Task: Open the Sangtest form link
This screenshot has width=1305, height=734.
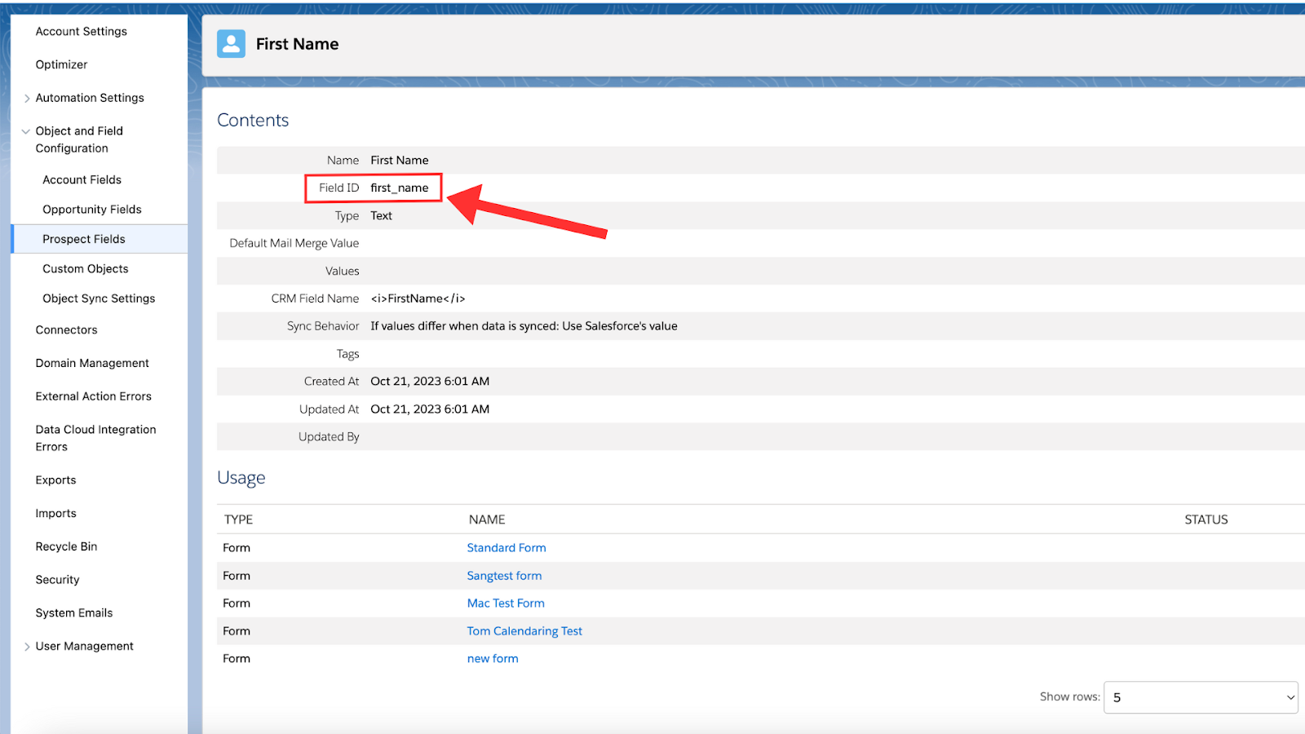Action: [x=504, y=575]
